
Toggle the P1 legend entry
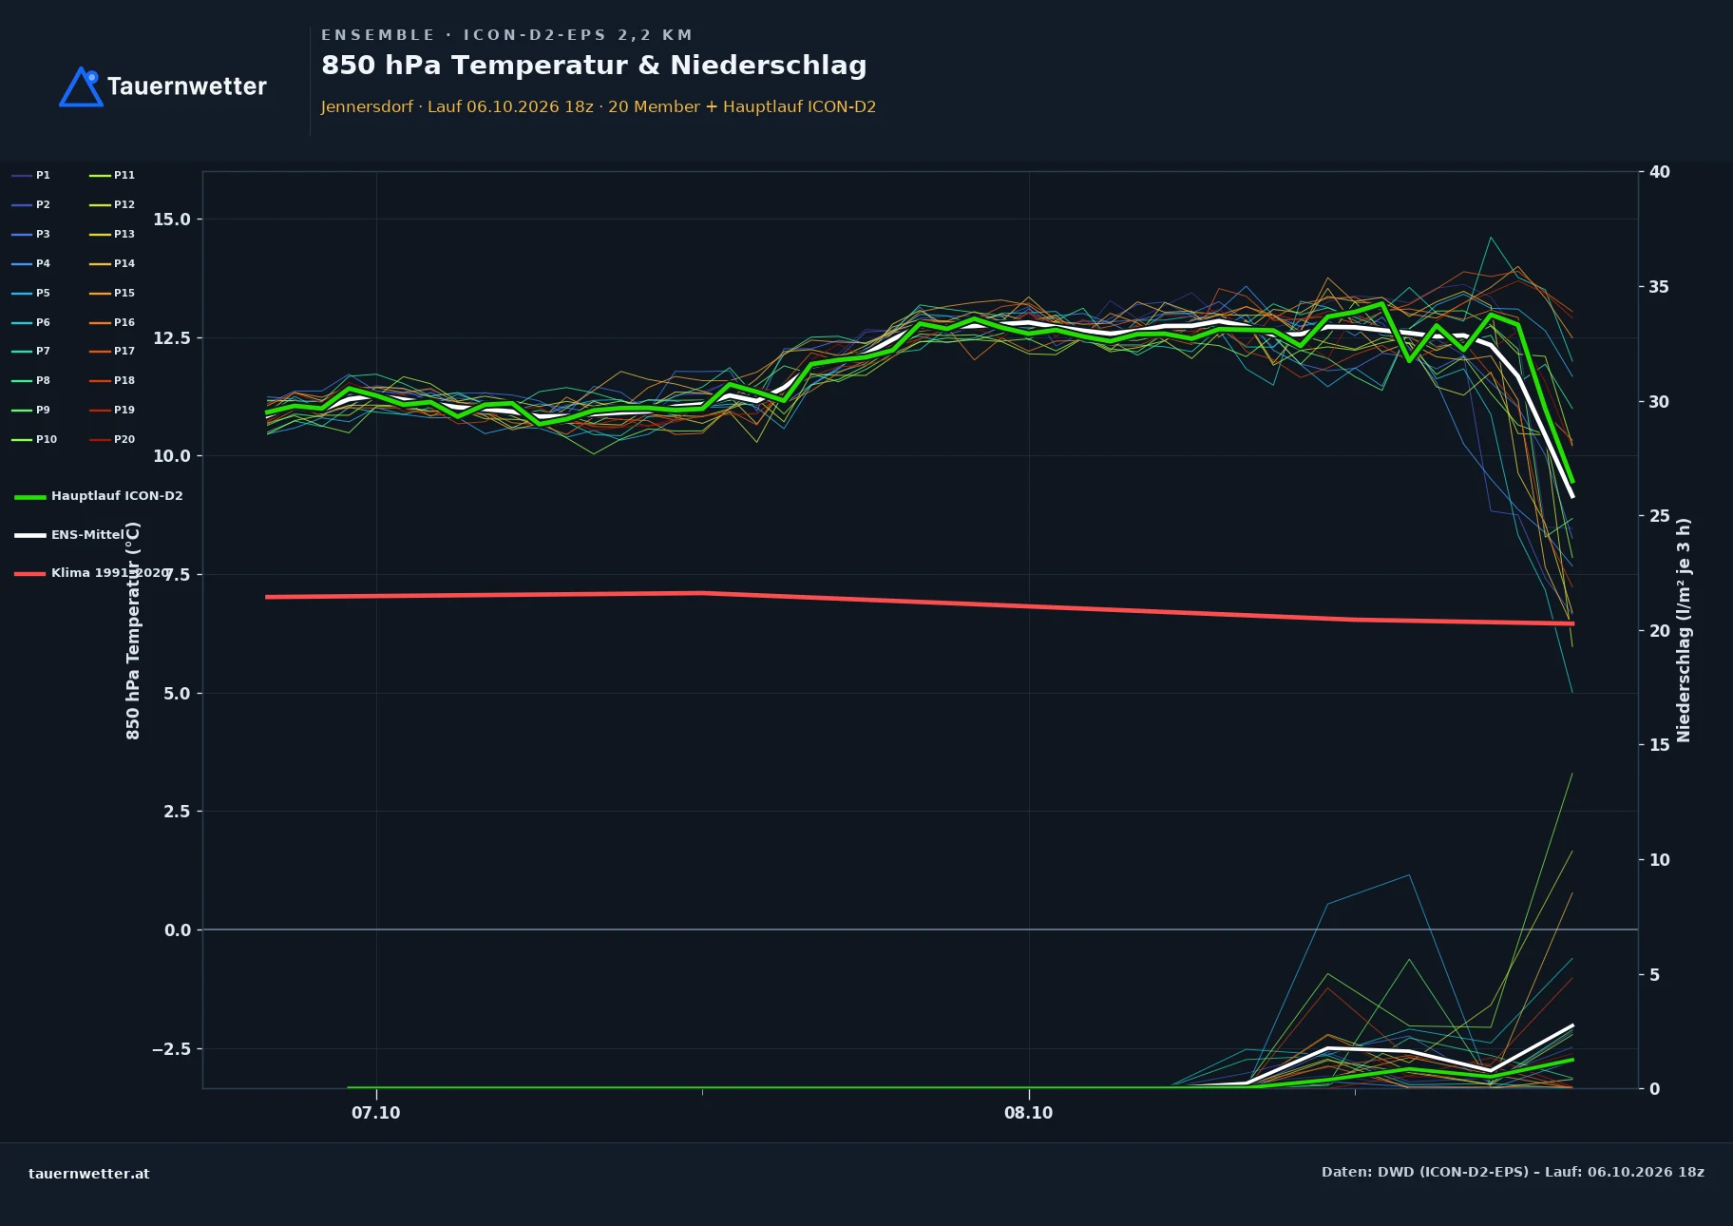(30, 175)
